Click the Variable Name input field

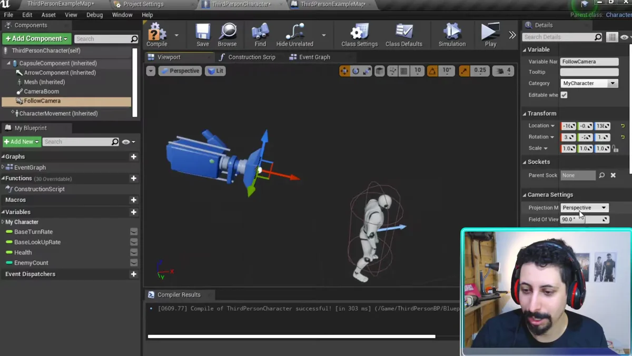pyautogui.click(x=589, y=62)
